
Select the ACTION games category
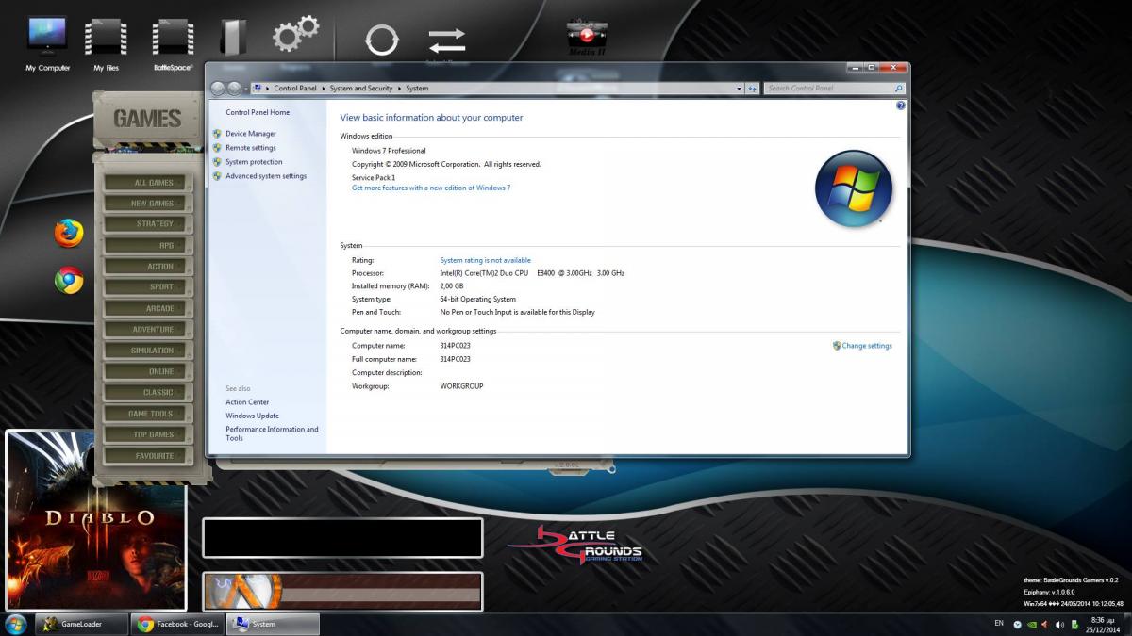coord(148,267)
